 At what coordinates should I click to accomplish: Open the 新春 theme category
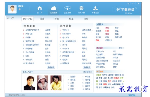coord(97,34)
